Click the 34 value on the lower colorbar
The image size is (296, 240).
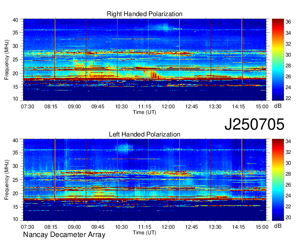[288, 141]
